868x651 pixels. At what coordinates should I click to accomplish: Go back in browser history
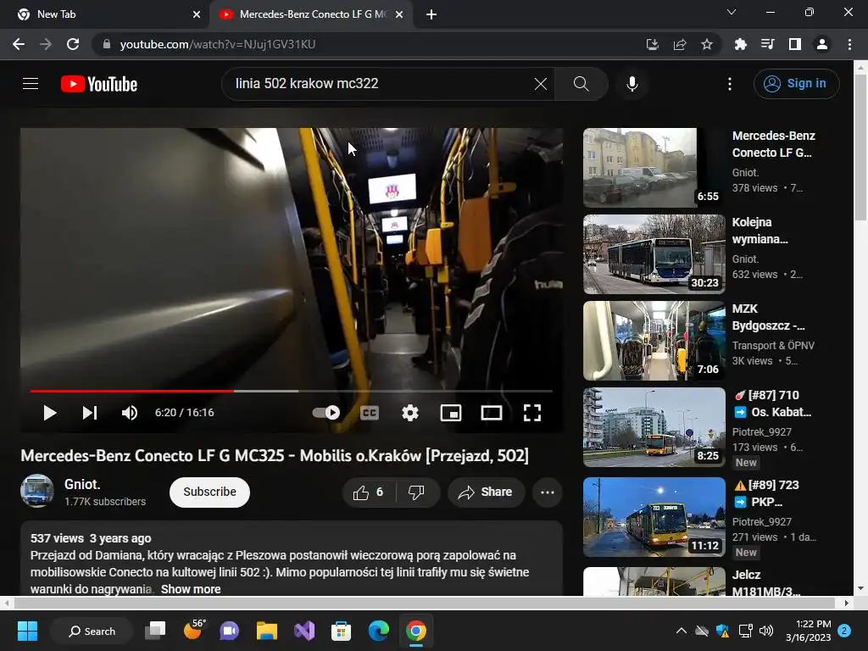click(x=19, y=44)
